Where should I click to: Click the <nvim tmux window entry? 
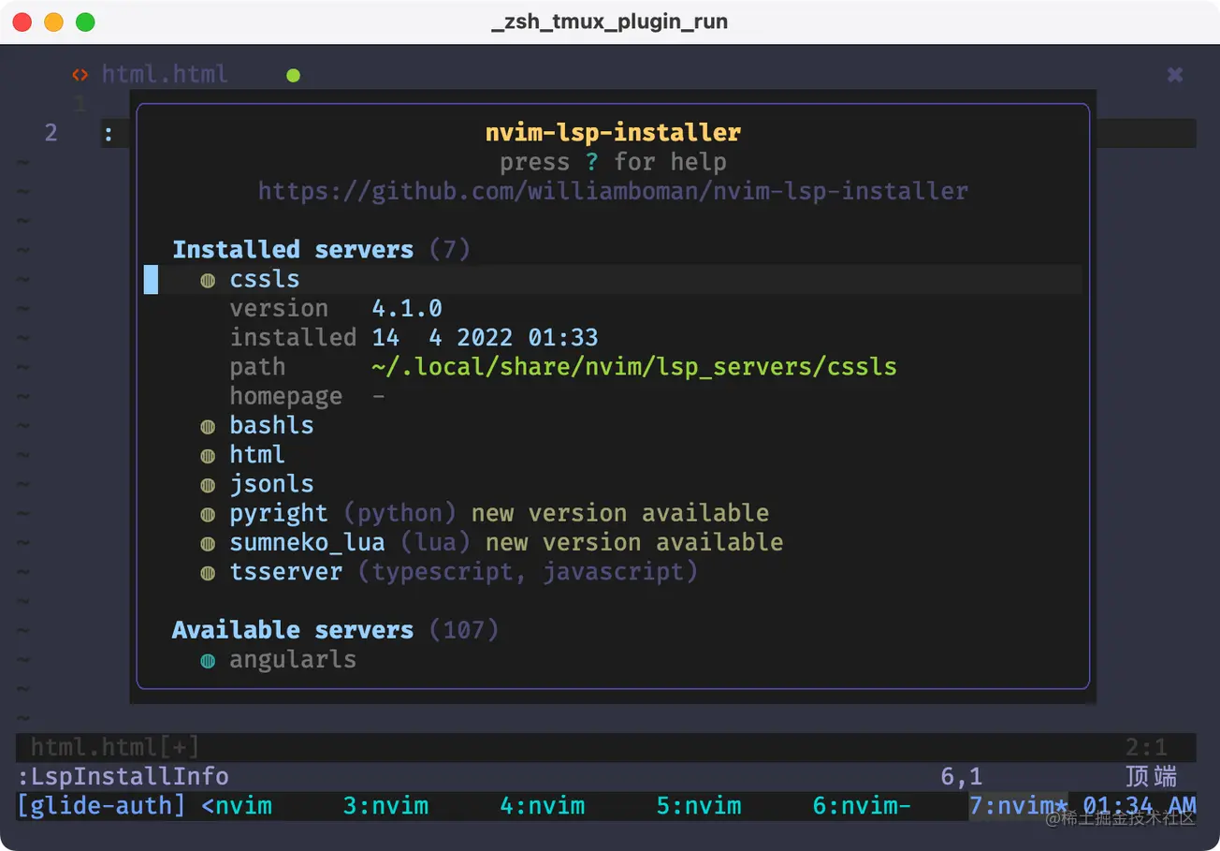click(237, 805)
